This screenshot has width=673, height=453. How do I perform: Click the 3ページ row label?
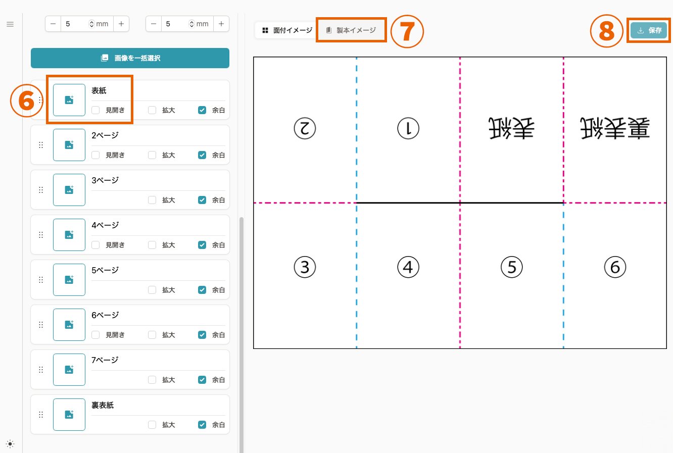pos(105,180)
